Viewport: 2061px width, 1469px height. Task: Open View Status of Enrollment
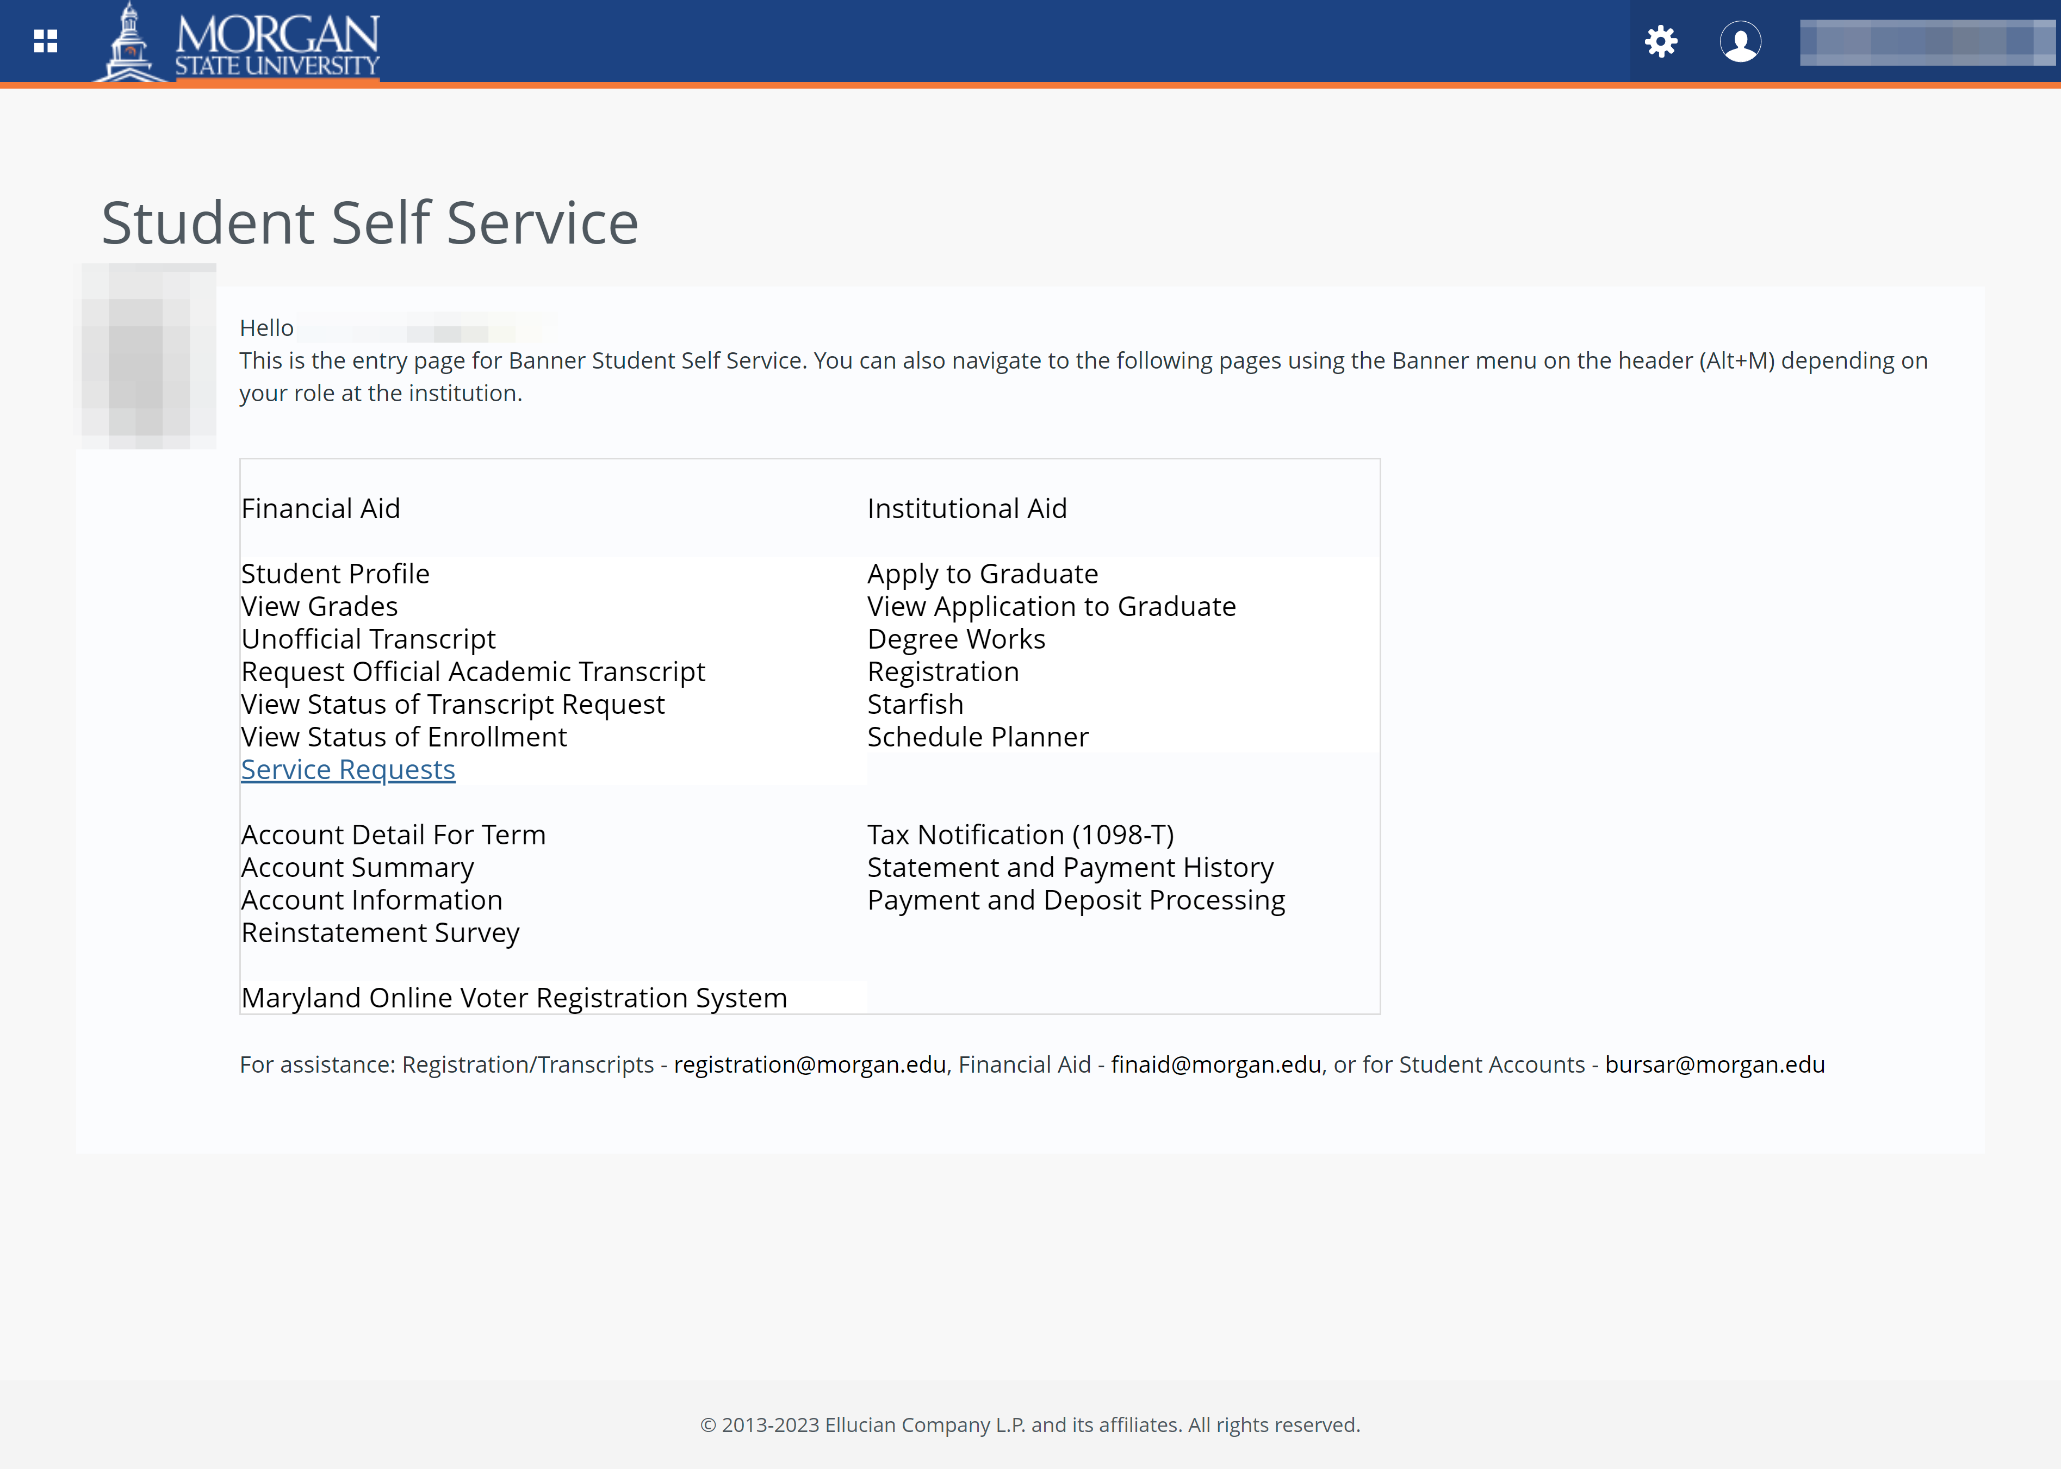tap(403, 736)
